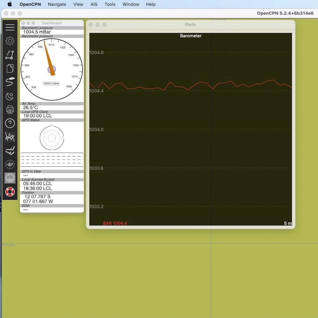Viewport: 318px width, 318px height.
Task: Click the longitude 077 01.667 W
Action: click(x=38, y=201)
